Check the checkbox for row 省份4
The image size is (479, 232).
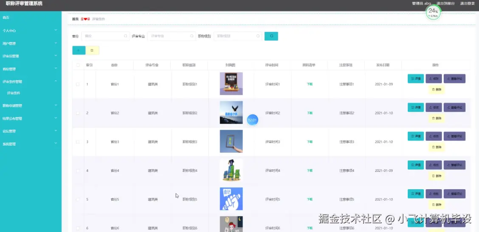coord(78,171)
